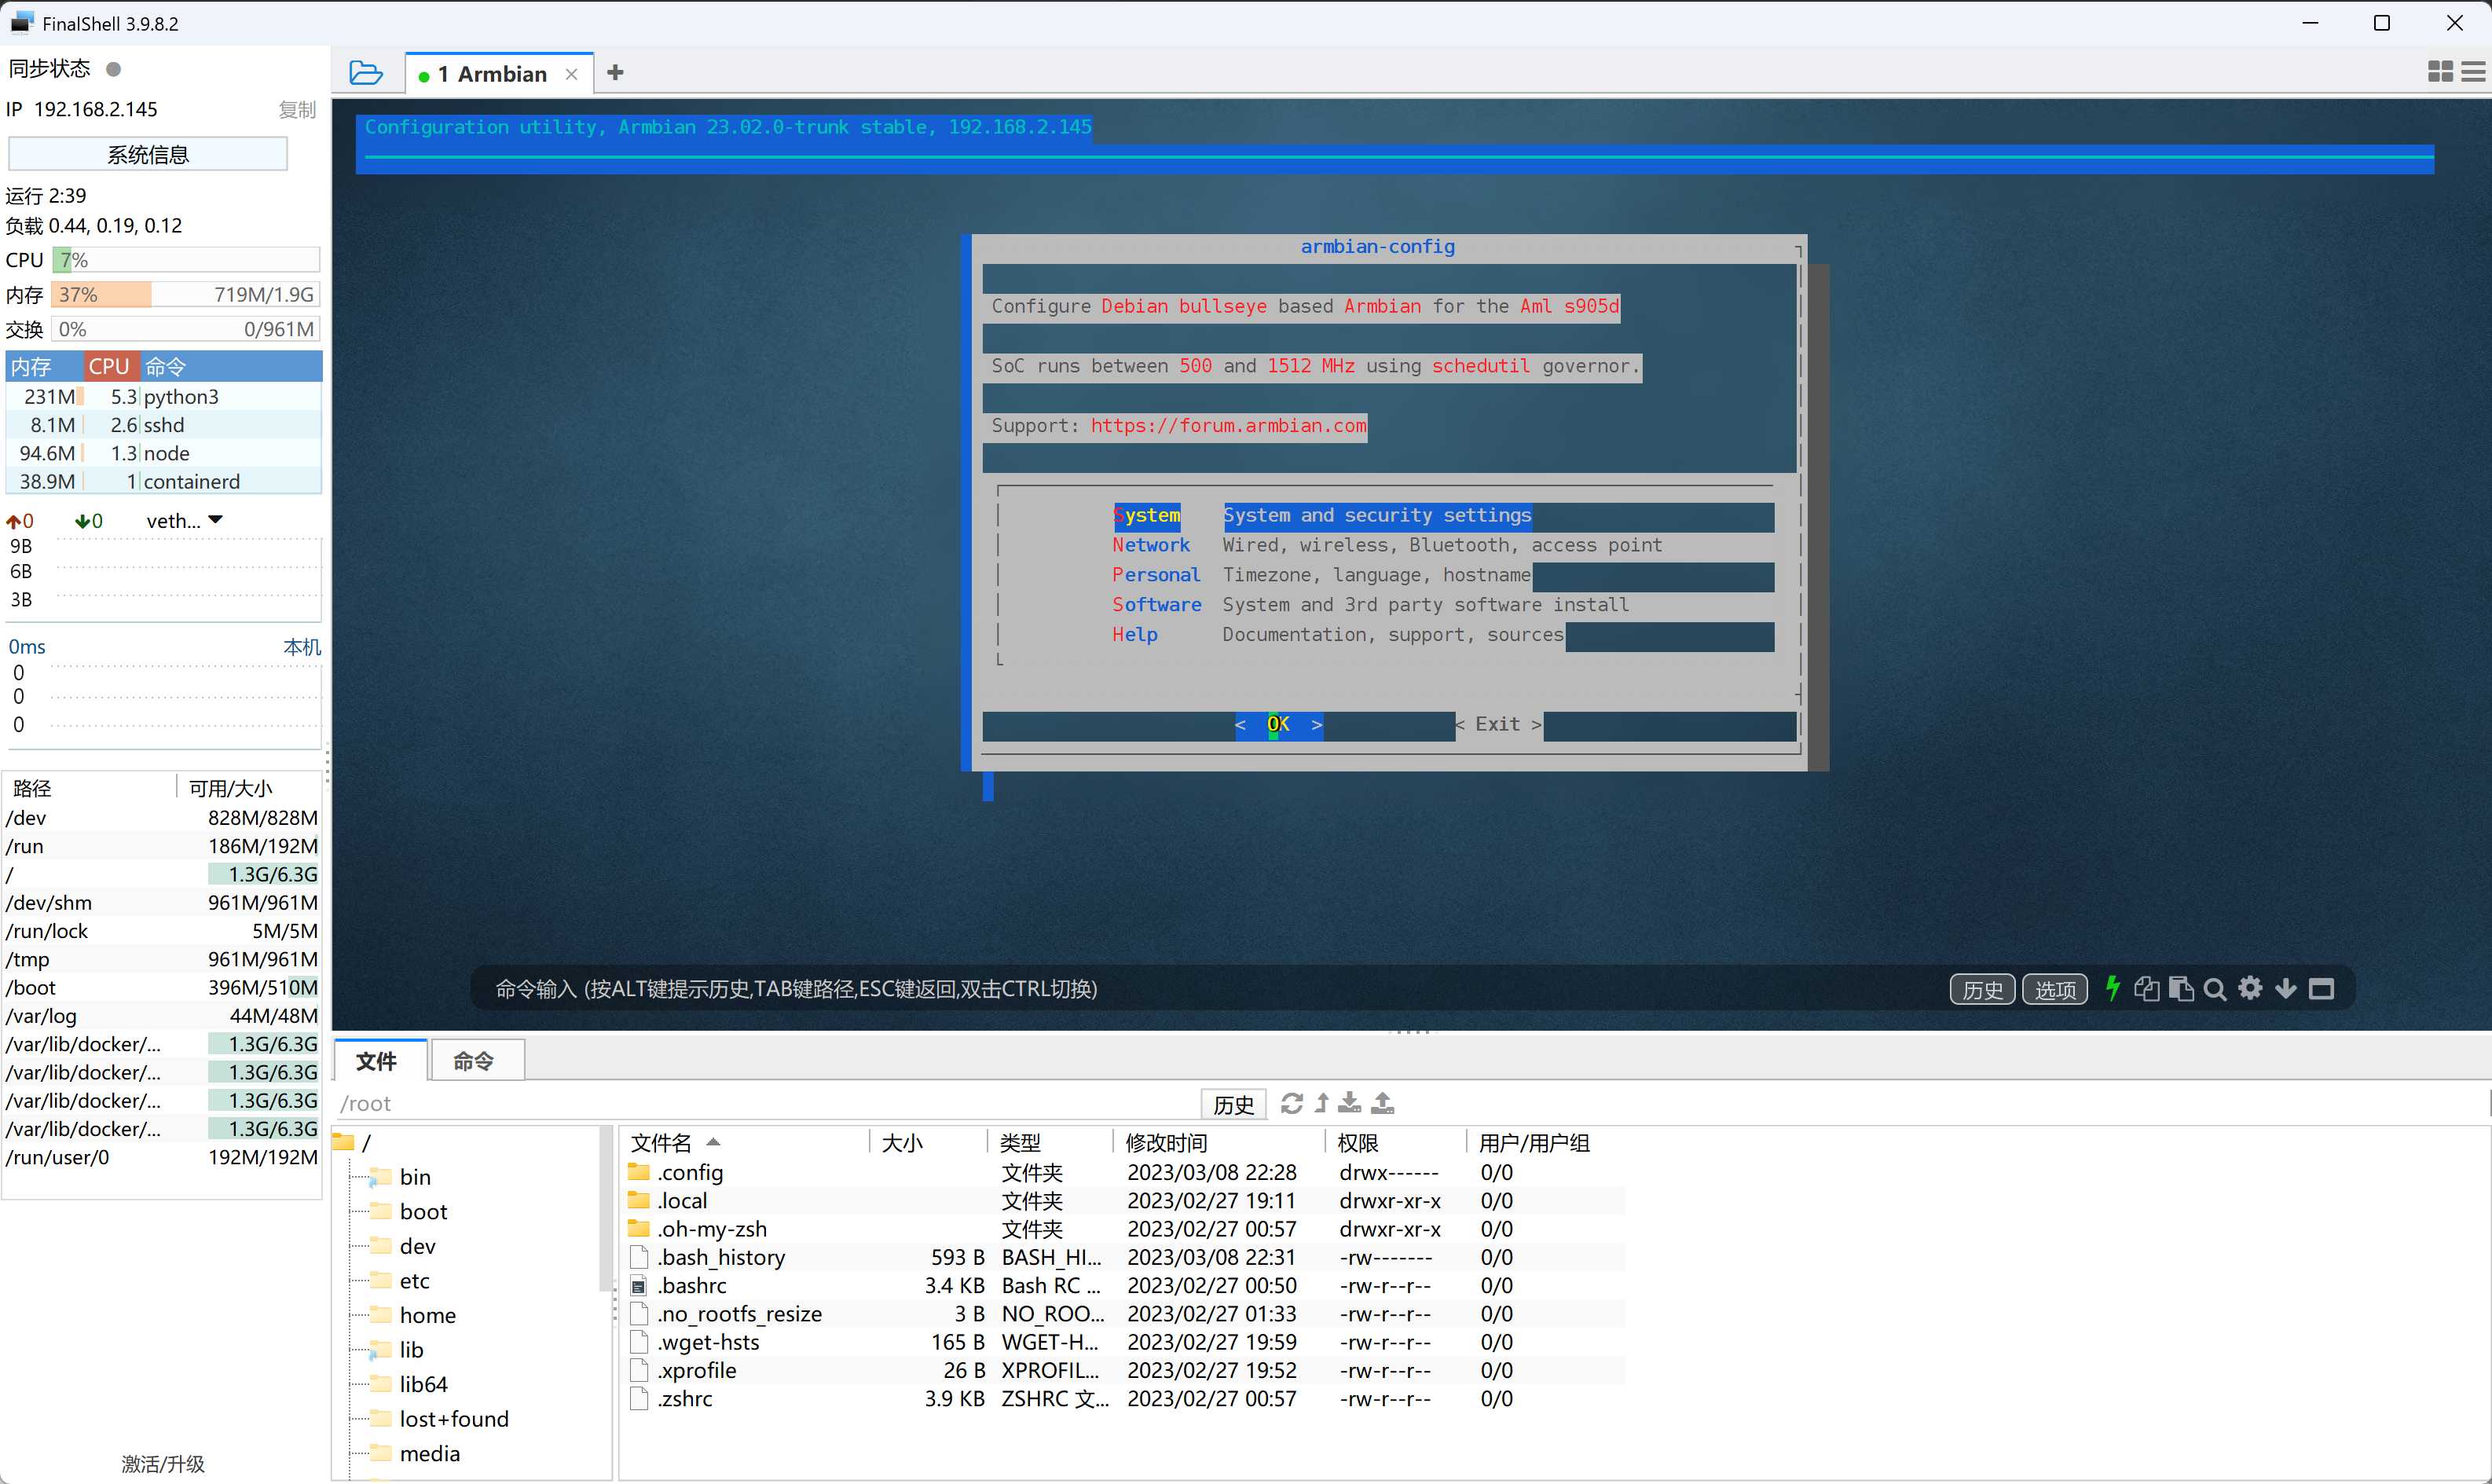Click the 系统信息 button

[148, 154]
